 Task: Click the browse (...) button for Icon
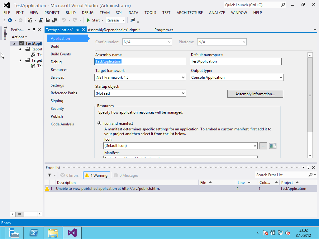pos(263,146)
